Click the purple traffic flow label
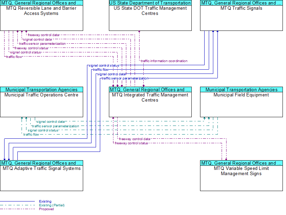 click(x=14, y=57)
